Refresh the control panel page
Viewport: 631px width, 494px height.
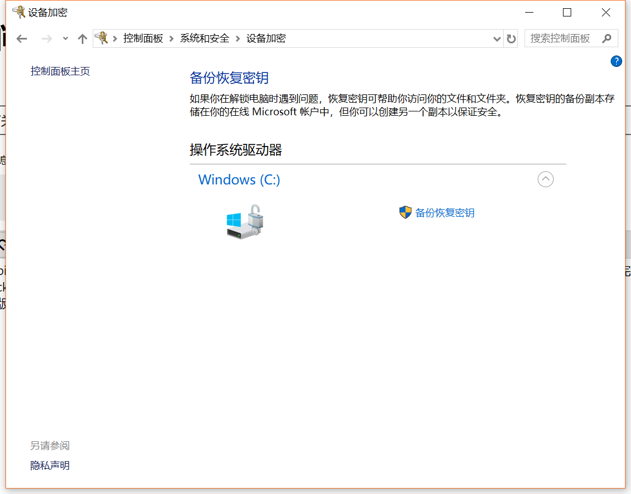(x=511, y=38)
